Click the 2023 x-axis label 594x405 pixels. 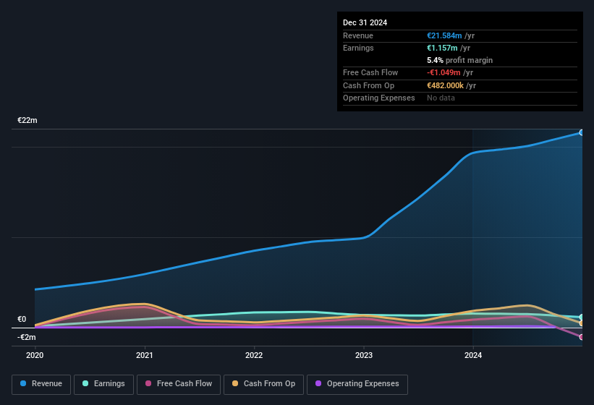click(x=364, y=355)
